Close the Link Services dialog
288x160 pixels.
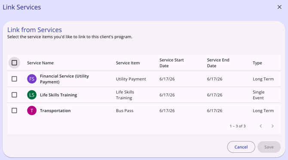tap(279, 7)
